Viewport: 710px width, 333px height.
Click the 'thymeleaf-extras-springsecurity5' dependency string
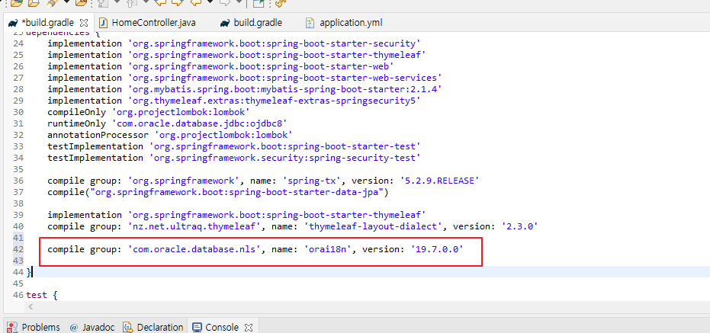coord(275,101)
